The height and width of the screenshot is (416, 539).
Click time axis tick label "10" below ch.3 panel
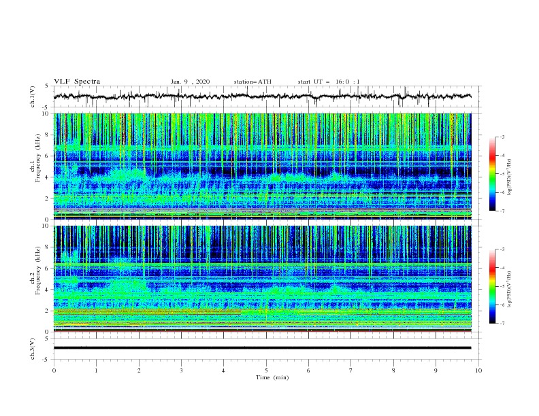click(x=478, y=370)
